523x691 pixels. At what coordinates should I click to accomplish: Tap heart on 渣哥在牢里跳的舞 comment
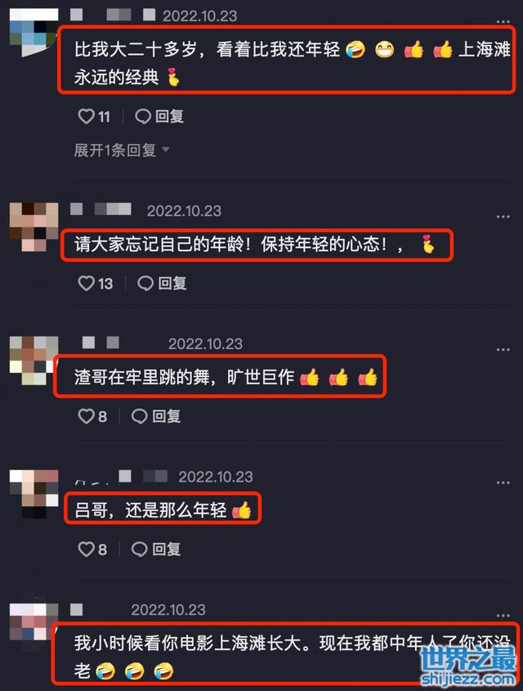click(86, 416)
